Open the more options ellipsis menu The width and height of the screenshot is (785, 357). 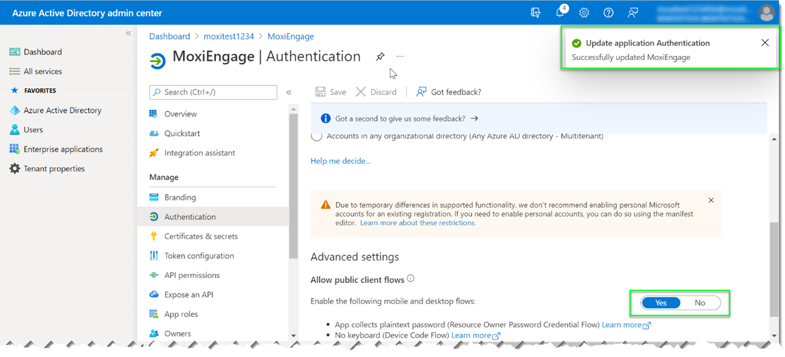tap(400, 56)
